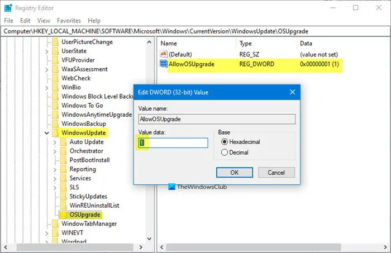This screenshot has width=391, height=253.
Task: Expand the Services key
Action: [55, 179]
